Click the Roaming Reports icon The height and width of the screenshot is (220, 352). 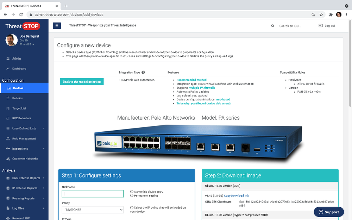click(8, 198)
